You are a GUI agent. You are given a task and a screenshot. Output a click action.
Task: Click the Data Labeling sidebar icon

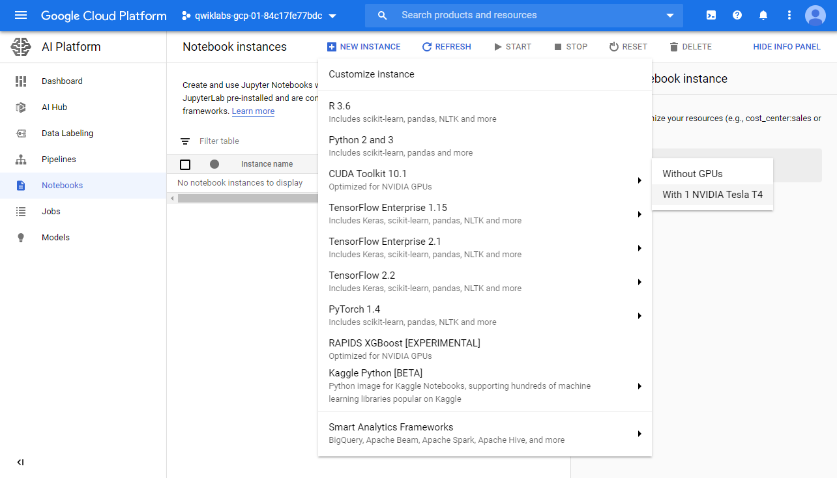(x=21, y=134)
